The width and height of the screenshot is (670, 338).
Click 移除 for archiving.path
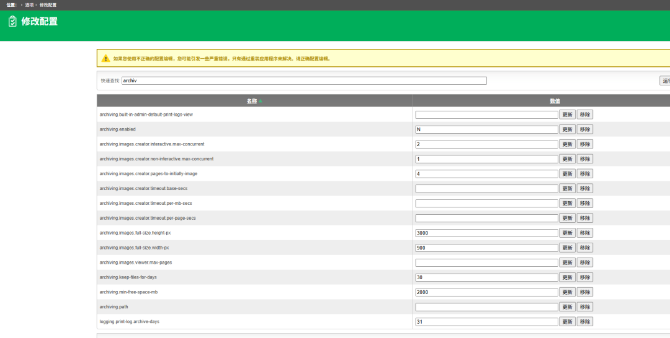click(584, 306)
